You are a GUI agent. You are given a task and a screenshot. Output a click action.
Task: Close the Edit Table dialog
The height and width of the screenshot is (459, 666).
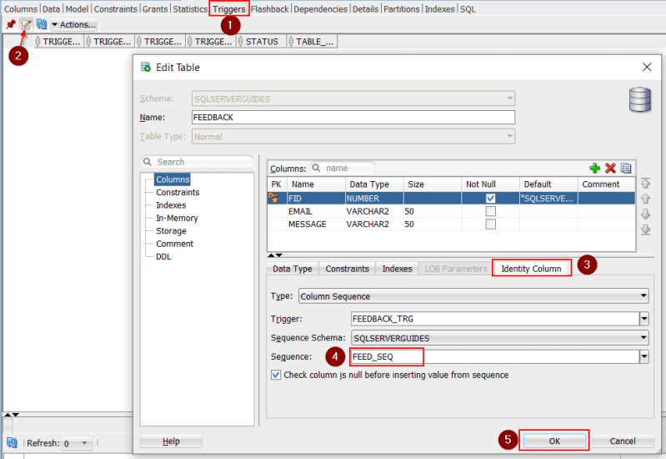point(647,68)
